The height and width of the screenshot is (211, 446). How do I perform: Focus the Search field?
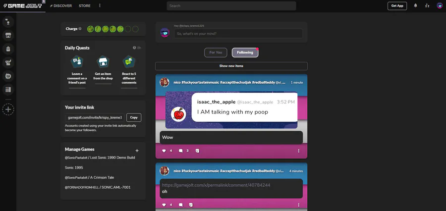click(231, 5)
